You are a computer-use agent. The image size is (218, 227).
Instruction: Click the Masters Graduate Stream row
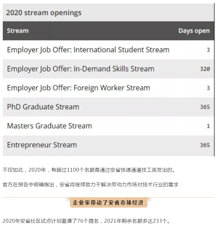(108, 126)
